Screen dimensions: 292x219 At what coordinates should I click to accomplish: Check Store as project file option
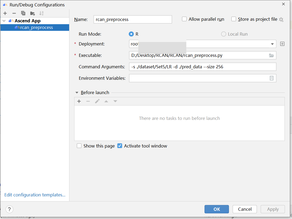[x=234, y=19]
